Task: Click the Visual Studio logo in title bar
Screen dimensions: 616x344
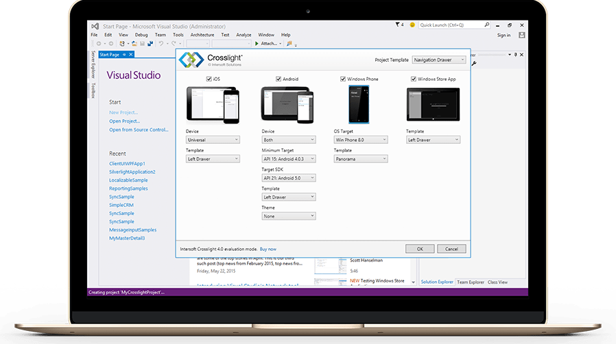Action: tap(95, 26)
